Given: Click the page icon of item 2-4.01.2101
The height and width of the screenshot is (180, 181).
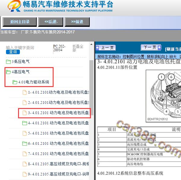Looking at the screenshot, I should click(25, 103).
